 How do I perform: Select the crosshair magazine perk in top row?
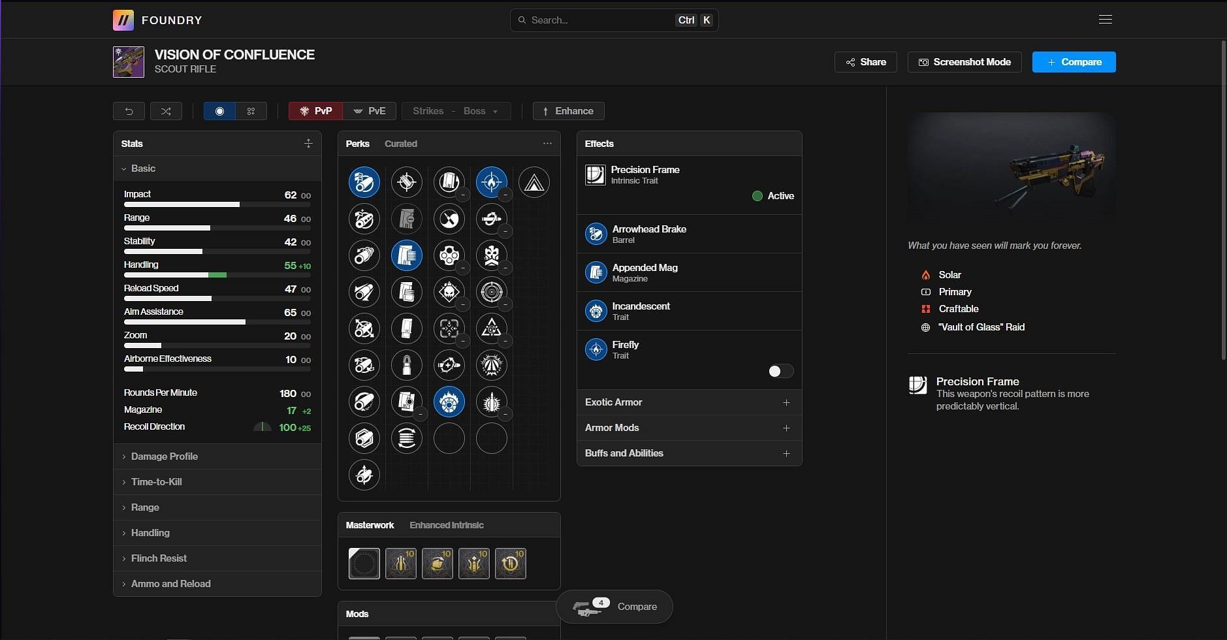[407, 182]
